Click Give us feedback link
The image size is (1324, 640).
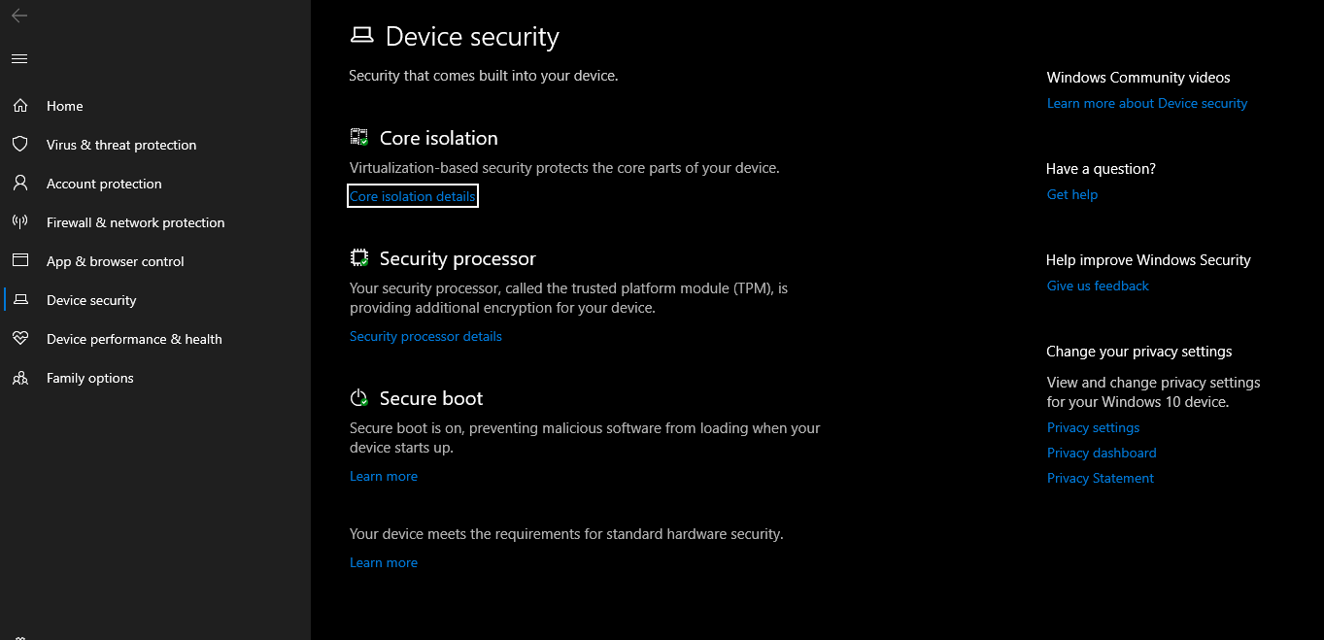click(1098, 286)
